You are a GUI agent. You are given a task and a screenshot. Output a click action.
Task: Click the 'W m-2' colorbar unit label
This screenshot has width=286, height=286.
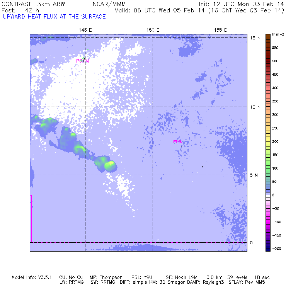[x=278, y=34]
